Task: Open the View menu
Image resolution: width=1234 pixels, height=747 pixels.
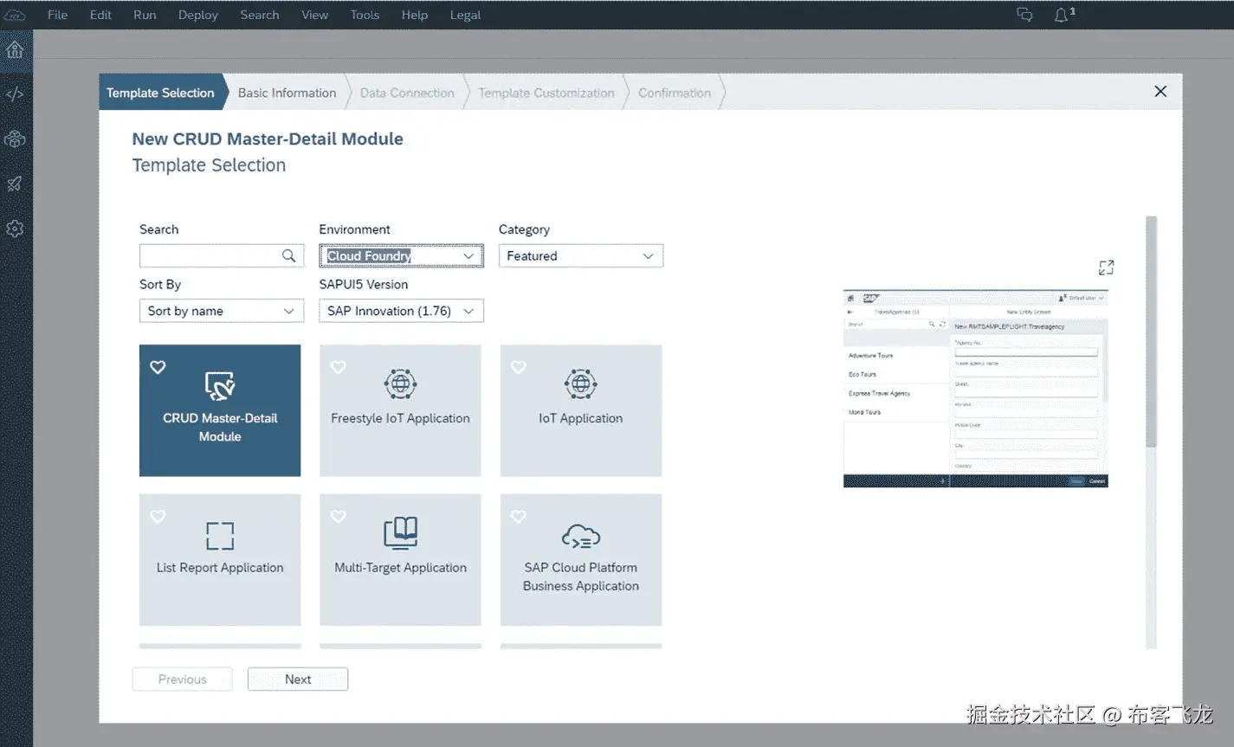Action: [314, 15]
